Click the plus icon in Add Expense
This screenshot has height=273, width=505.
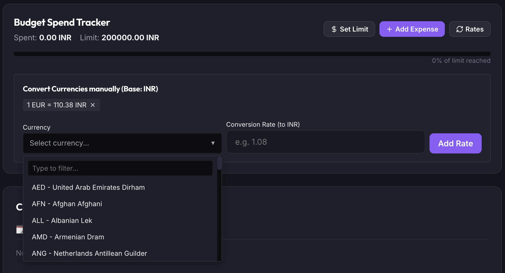pos(389,29)
